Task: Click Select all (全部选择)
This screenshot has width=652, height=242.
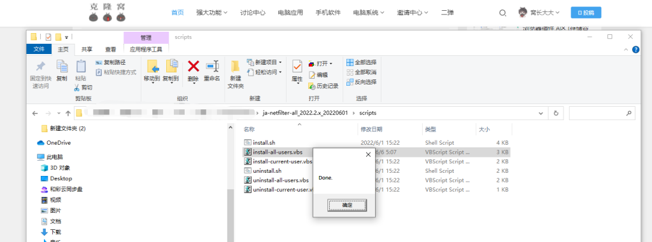Action: pyautogui.click(x=362, y=62)
